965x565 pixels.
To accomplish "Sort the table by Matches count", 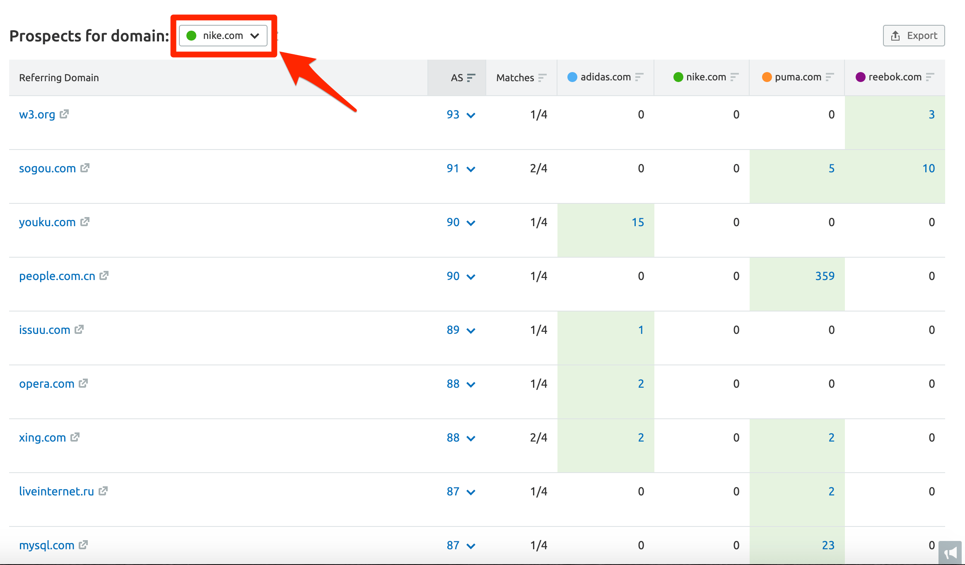I will (x=543, y=77).
